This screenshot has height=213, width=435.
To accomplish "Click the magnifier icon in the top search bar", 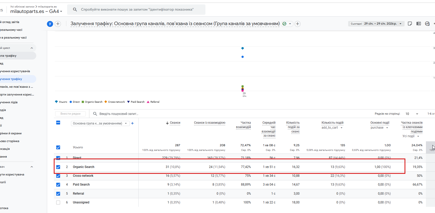I will pos(75,10).
